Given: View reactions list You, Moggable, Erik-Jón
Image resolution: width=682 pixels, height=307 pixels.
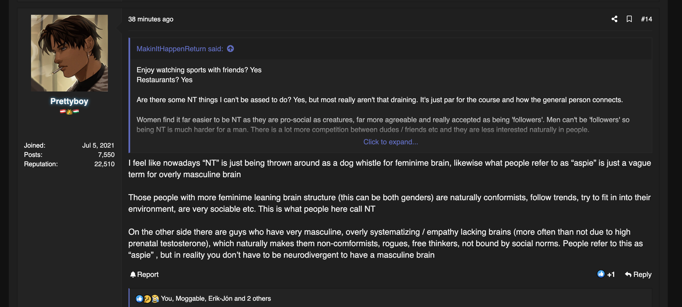Looking at the screenshot, I should click(216, 299).
